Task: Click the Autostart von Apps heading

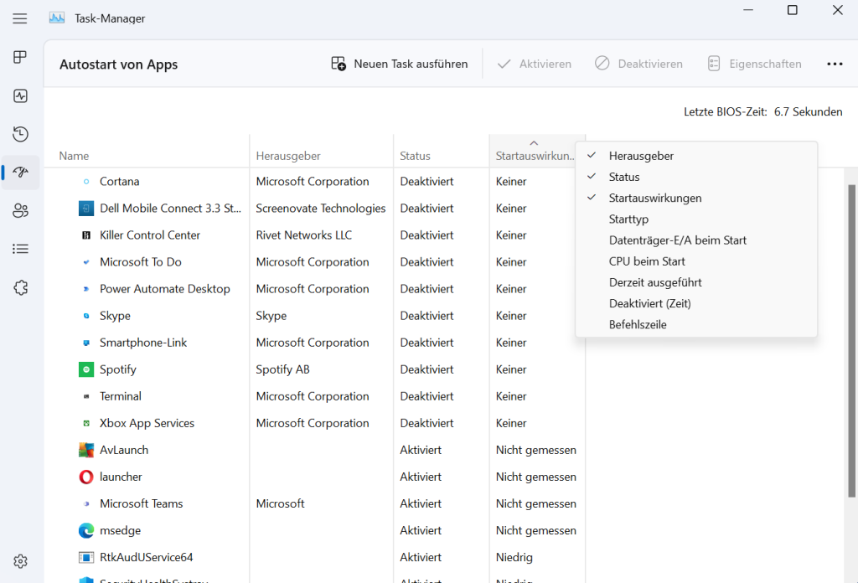Action: [x=119, y=64]
